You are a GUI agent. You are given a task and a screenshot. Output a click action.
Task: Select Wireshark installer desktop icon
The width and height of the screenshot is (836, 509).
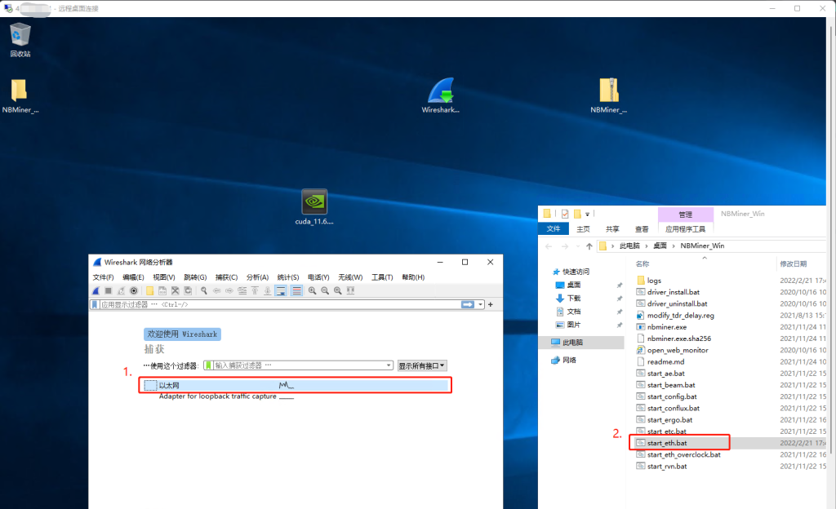coord(440,95)
